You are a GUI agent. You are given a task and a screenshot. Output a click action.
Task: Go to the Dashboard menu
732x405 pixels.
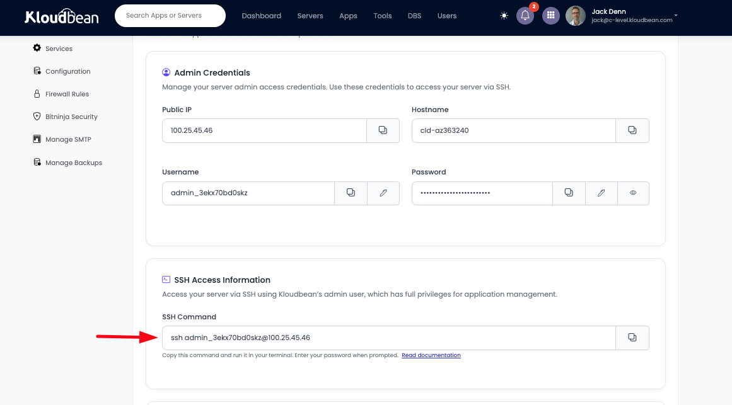coord(261,16)
